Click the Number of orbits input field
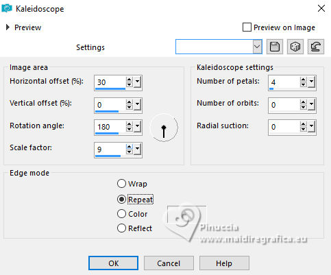 (284, 105)
